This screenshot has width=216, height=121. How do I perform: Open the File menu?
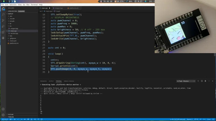point(3,5)
